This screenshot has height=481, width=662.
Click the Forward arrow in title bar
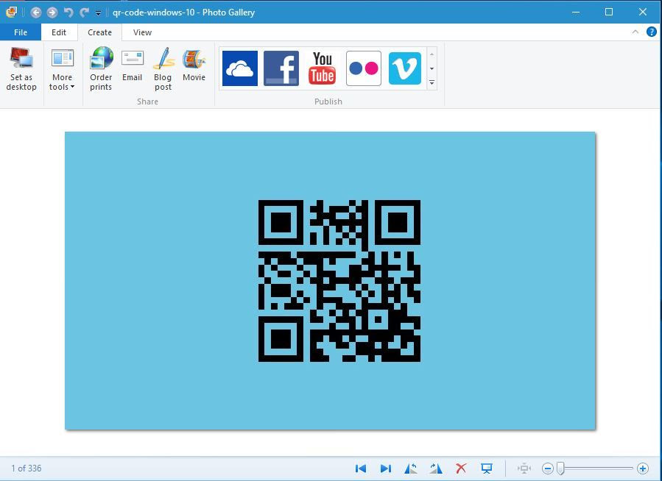(x=52, y=13)
